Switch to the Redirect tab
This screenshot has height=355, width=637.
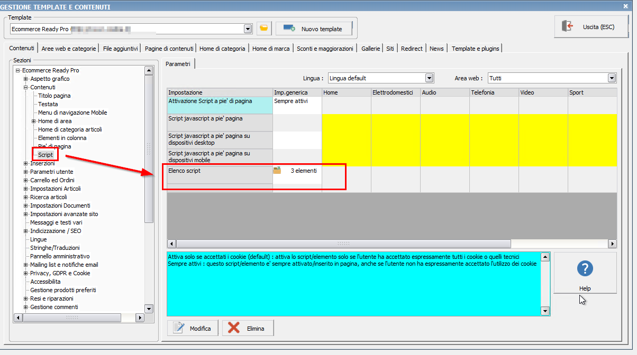tap(412, 48)
